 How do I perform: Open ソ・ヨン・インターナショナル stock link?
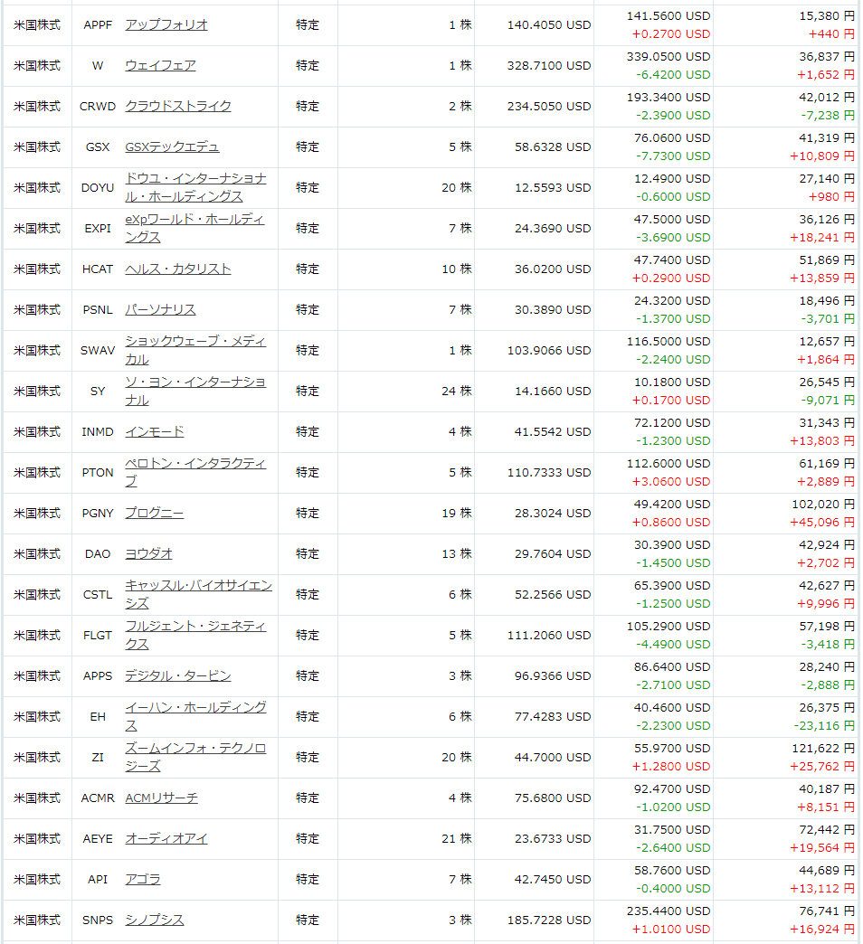tap(195, 391)
